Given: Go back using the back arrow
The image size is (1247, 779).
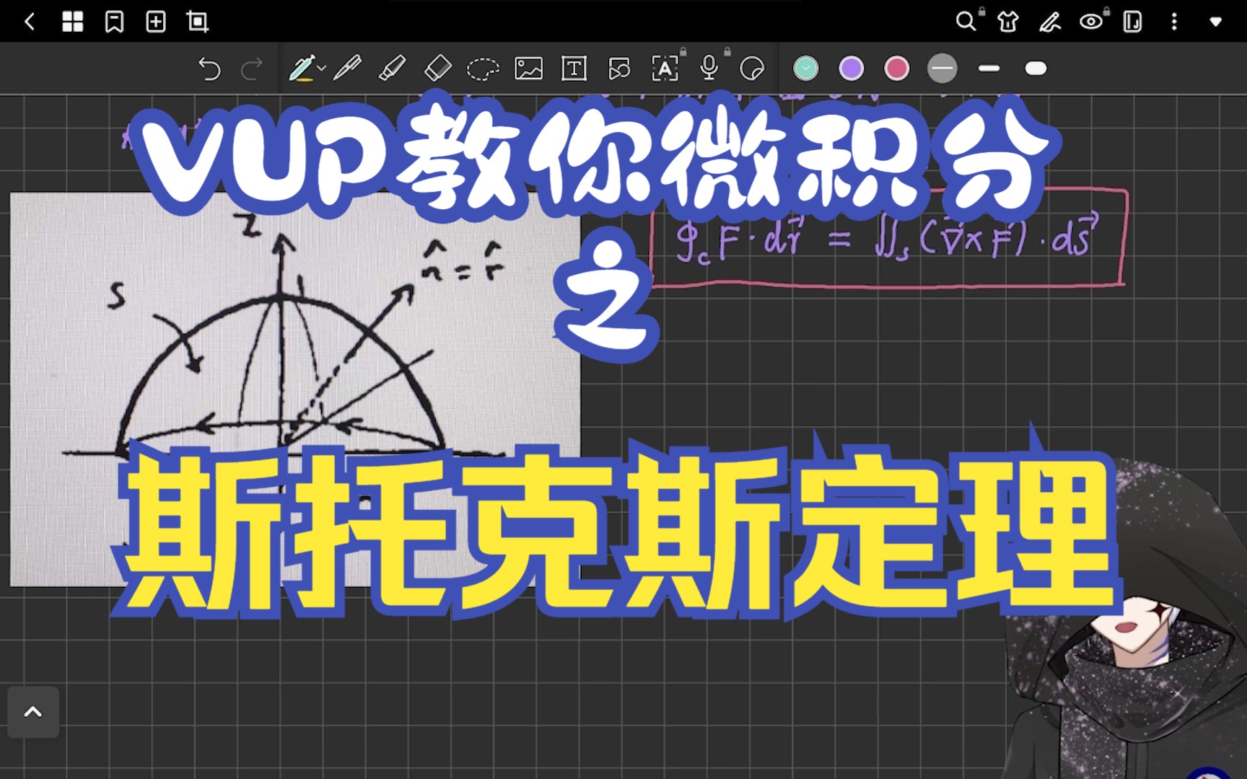Looking at the screenshot, I should coord(30,22).
